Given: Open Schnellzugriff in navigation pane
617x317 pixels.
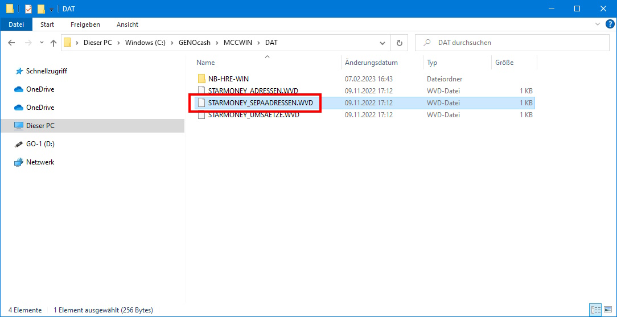Looking at the screenshot, I should pos(47,71).
